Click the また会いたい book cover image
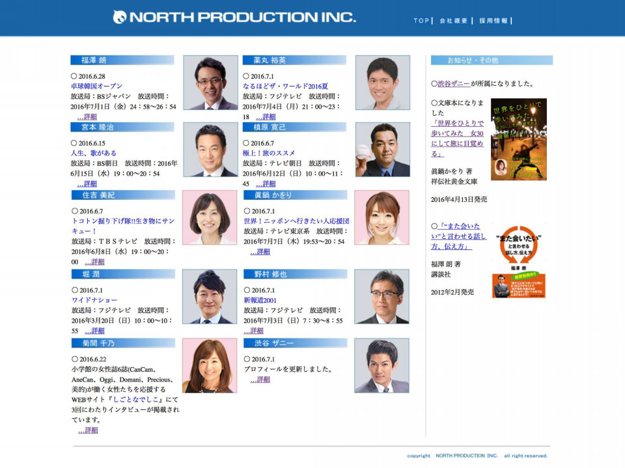625x468 pixels. [x=519, y=262]
